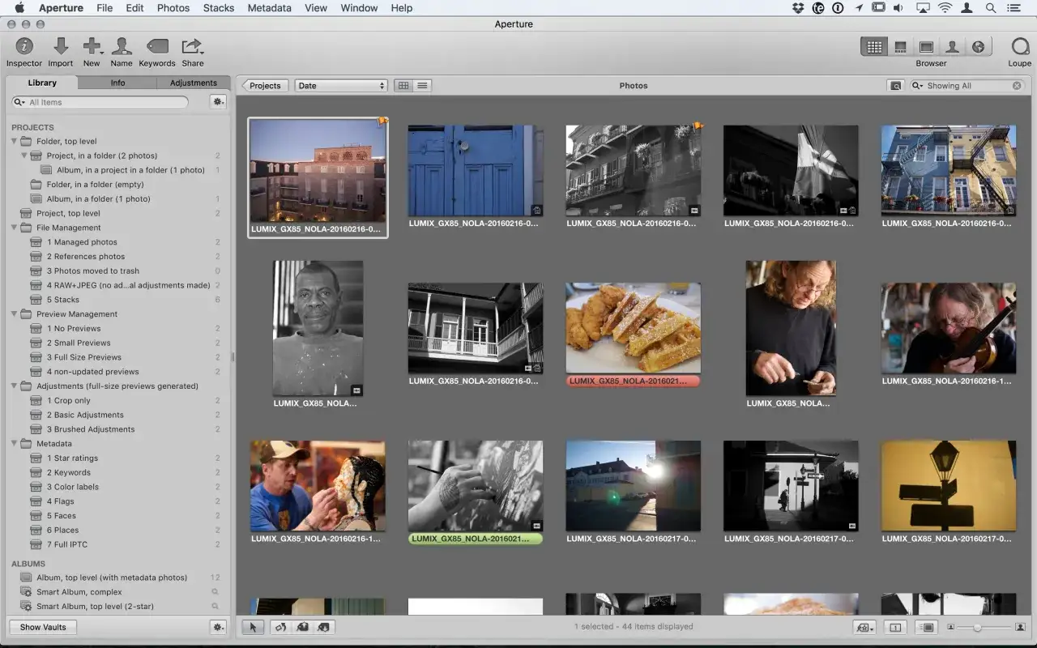Collapse the File Management folder
Screen dimensions: 1037x648
pos(15,228)
